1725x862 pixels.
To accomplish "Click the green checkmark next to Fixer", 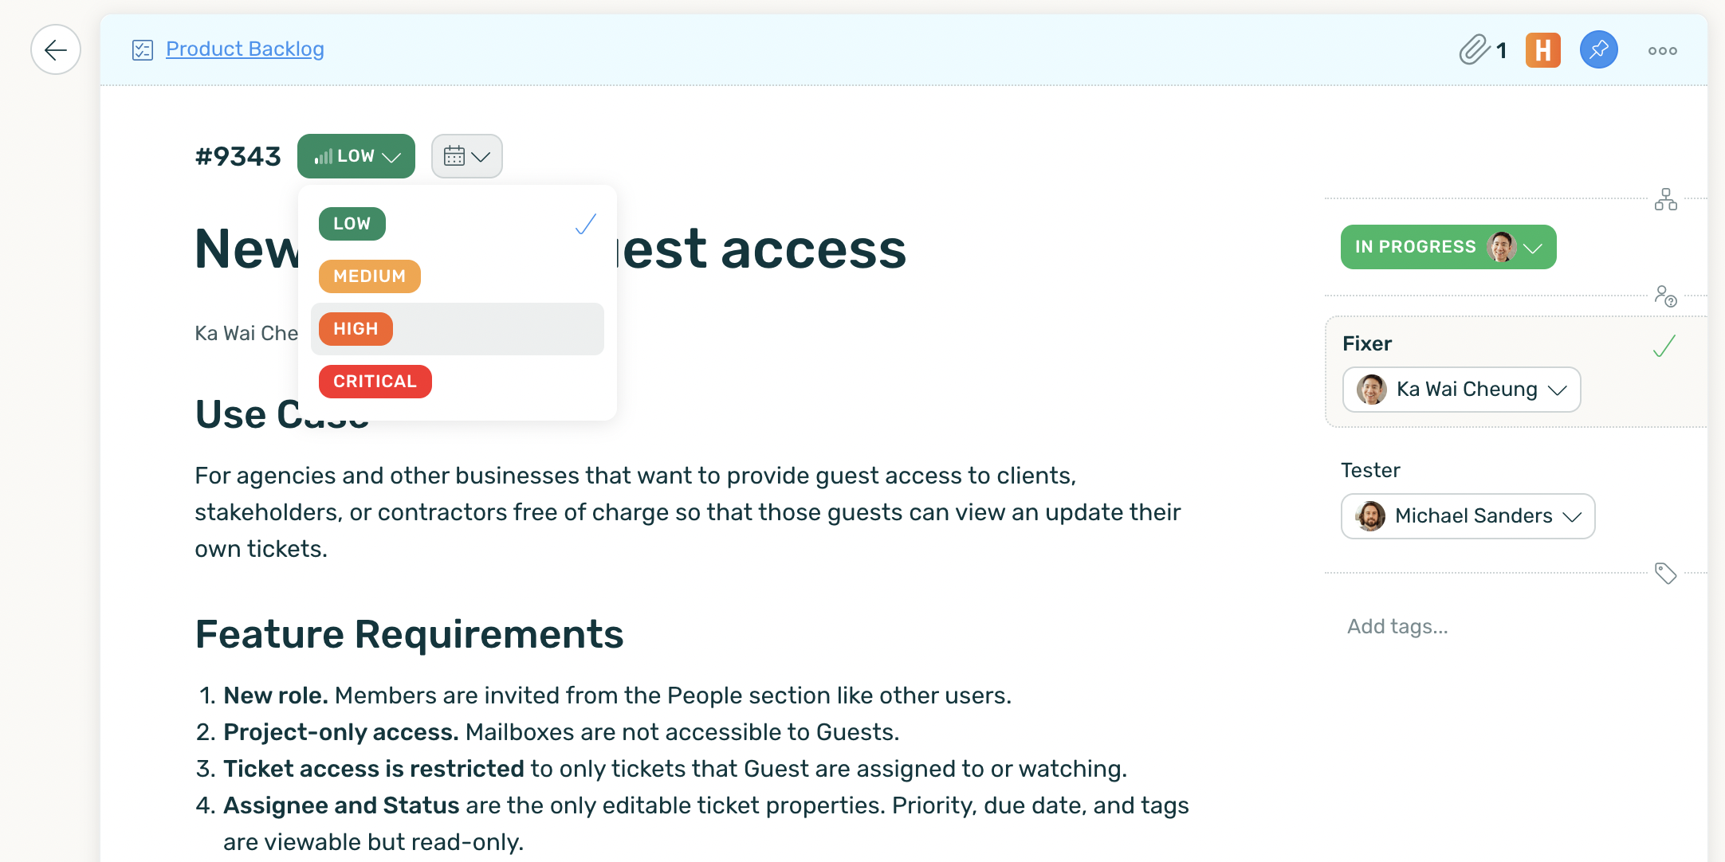I will coord(1663,346).
